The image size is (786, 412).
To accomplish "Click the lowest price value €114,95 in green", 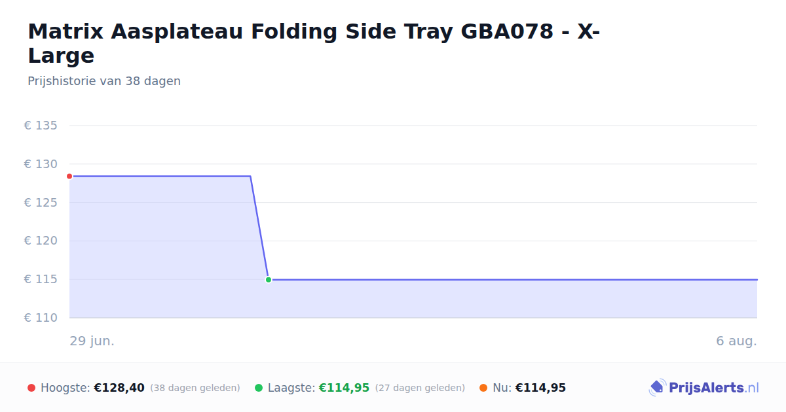I will coord(344,388).
